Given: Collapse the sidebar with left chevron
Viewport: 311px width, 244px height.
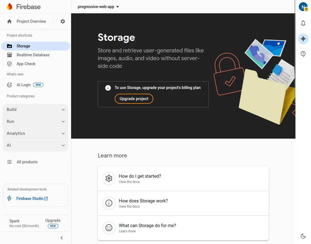Looking at the screenshot, I should [62, 238].
